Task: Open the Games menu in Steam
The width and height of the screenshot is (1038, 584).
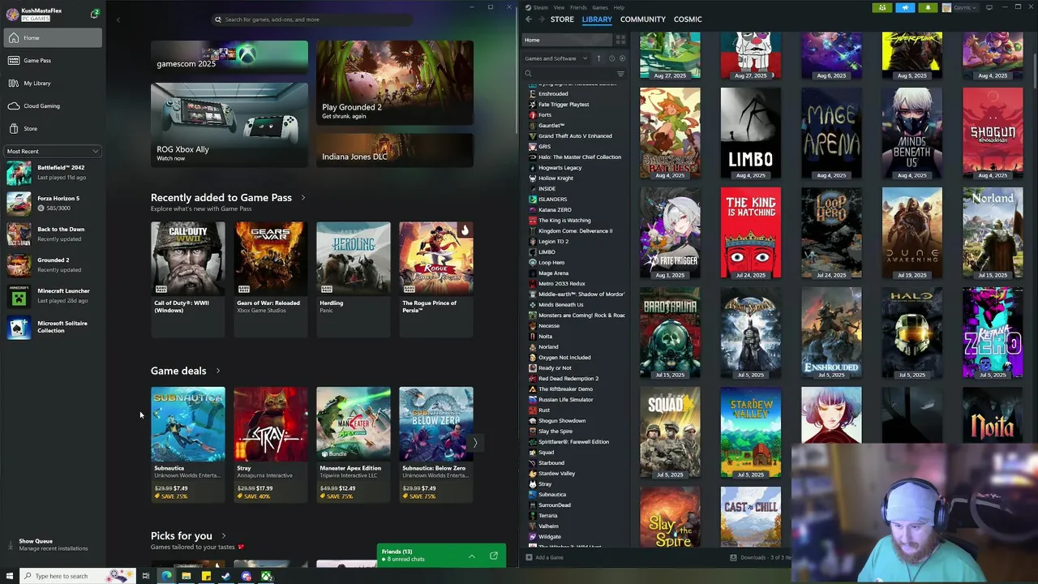Action: (x=600, y=7)
